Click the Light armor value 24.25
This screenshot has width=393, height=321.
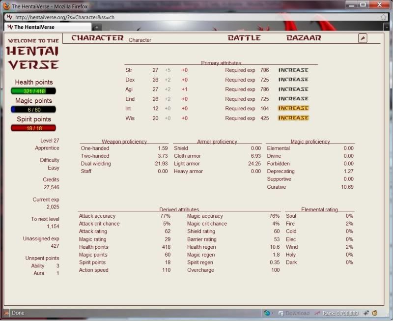pos(254,164)
